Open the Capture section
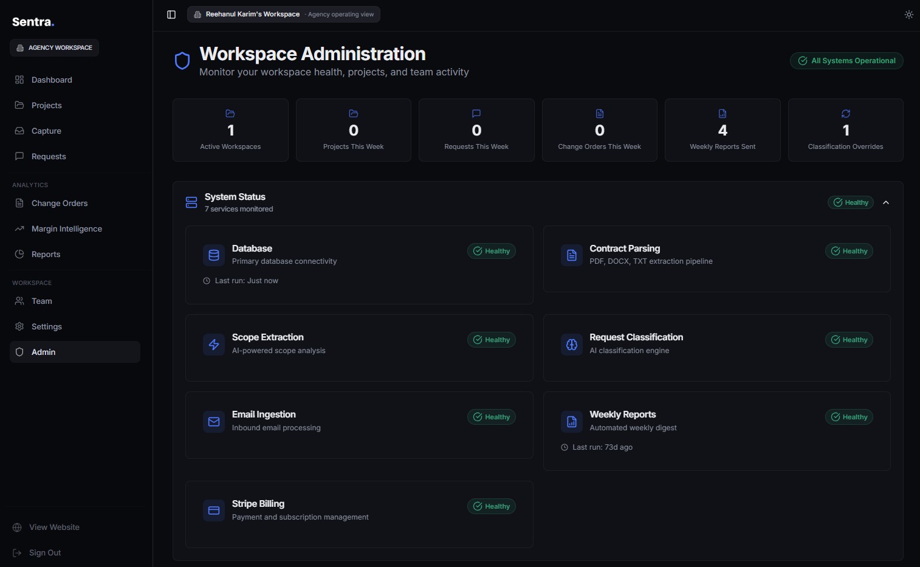This screenshot has height=567, width=920. click(x=75, y=131)
